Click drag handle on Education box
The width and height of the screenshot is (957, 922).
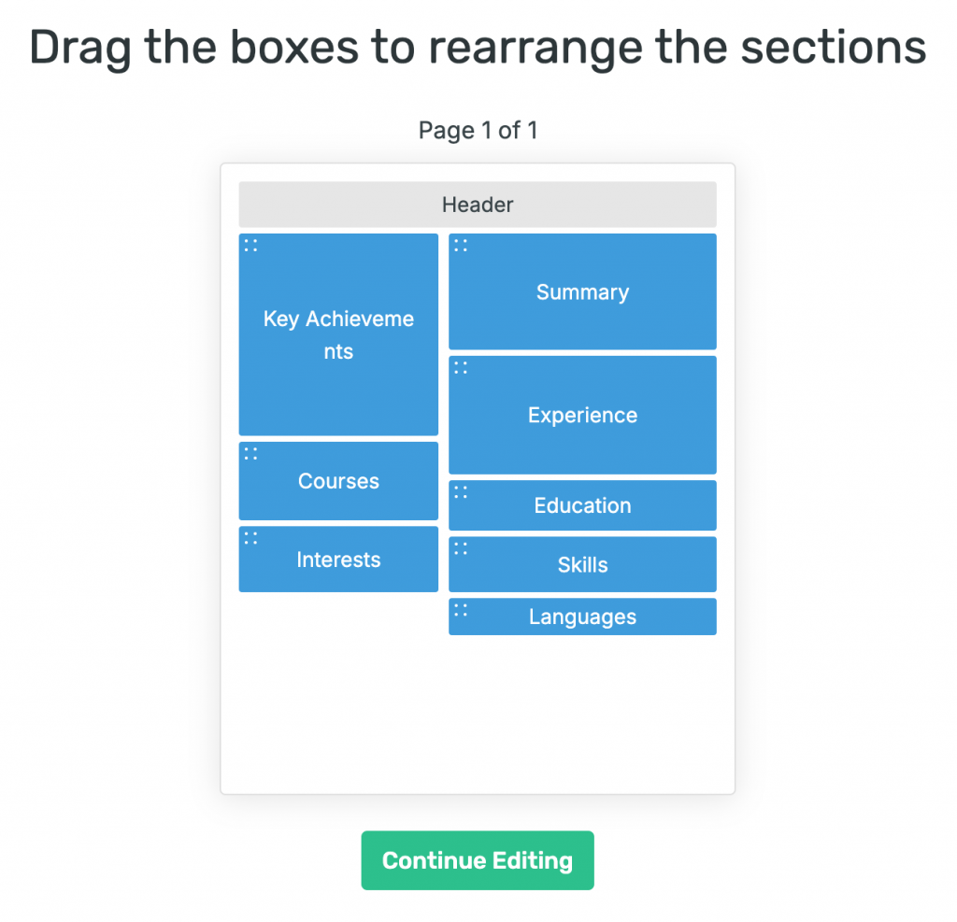[461, 492]
